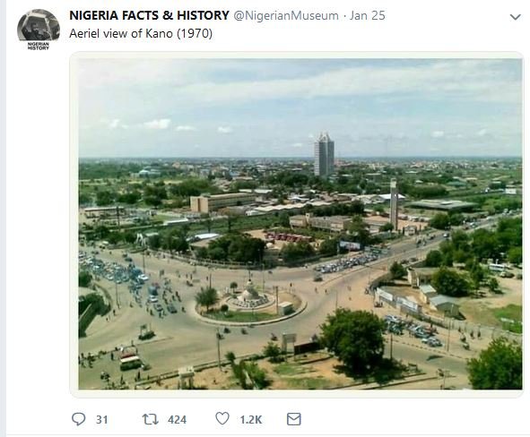530x437 pixels.
Task: Expand the tweet options chevron
Action: pos(515,16)
